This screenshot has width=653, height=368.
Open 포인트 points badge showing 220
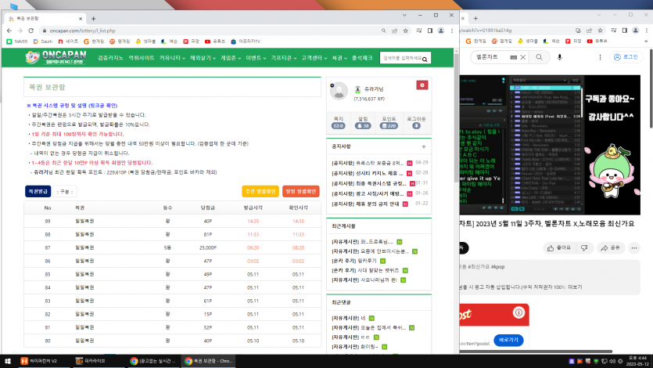389,125
